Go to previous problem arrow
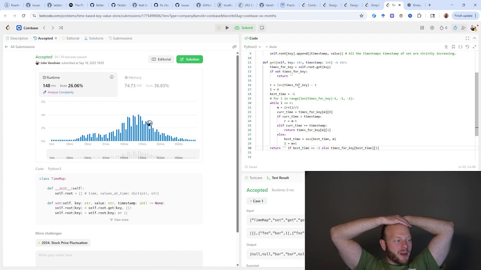Image resolution: width=481 pixels, height=270 pixels. 44,28
